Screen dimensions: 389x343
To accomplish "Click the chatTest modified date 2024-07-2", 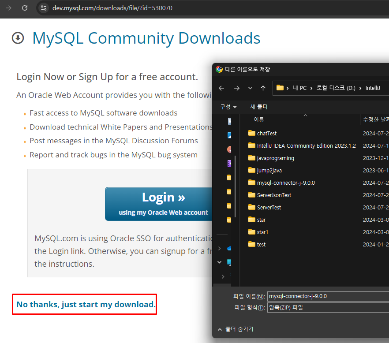I will click(376, 134).
